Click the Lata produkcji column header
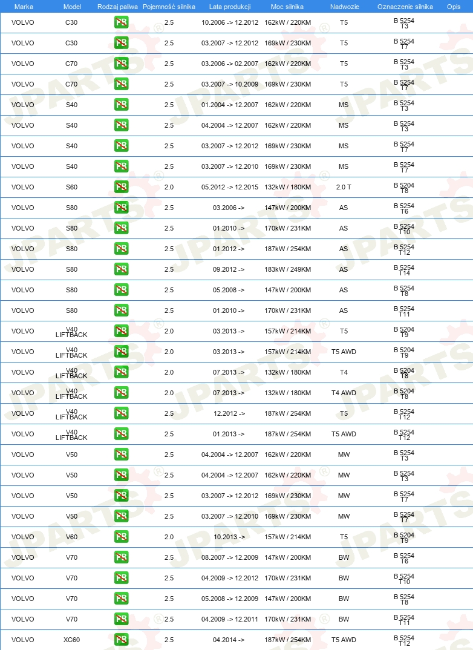Viewport: 473px width, 650px height. (230, 7)
